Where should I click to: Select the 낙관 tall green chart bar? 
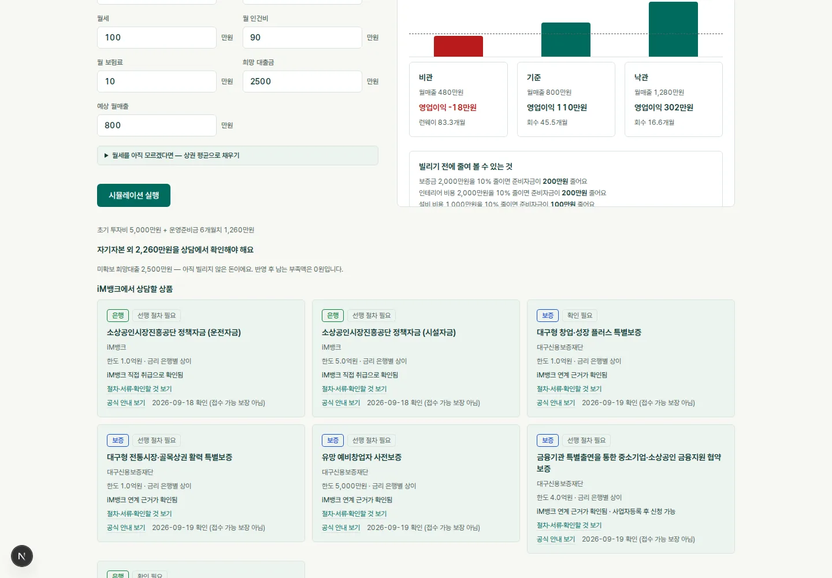673,29
